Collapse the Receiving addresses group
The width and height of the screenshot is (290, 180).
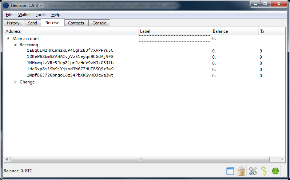pos(16,44)
